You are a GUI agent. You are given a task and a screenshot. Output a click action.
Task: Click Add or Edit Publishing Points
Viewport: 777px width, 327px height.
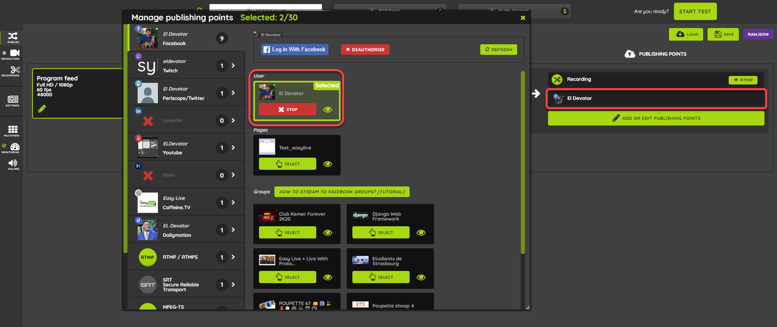(656, 118)
